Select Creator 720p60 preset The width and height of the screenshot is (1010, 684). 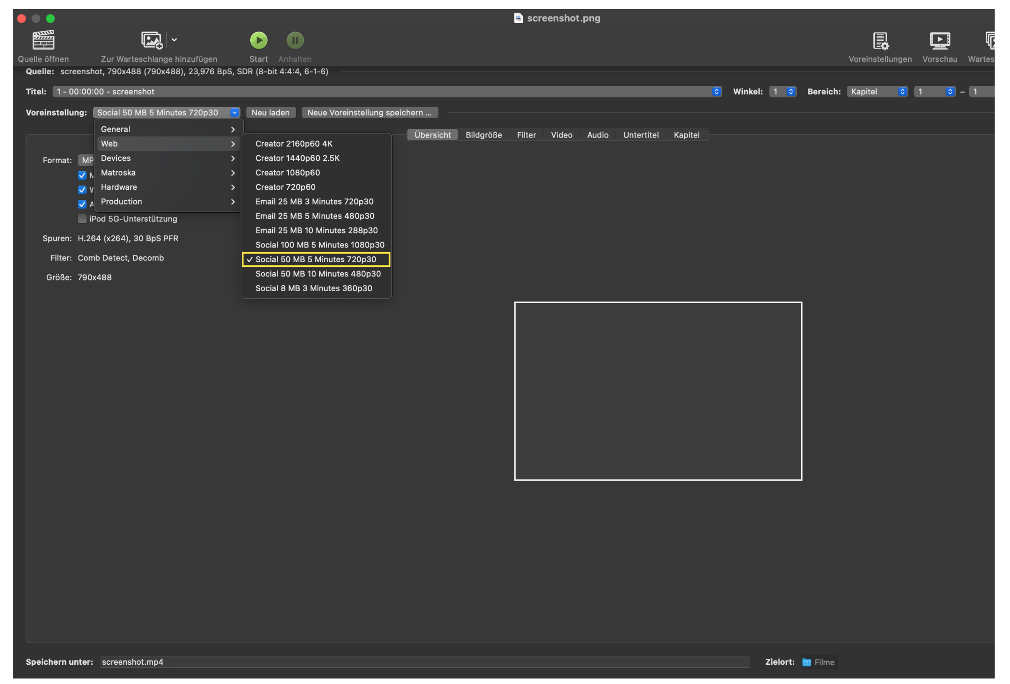pyautogui.click(x=316, y=187)
